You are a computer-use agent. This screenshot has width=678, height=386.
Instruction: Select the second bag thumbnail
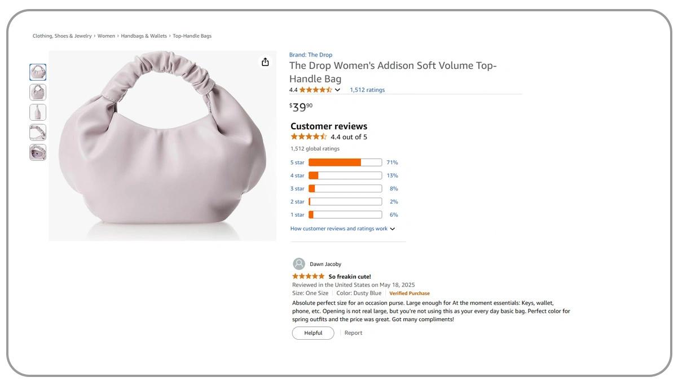(x=38, y=92)
